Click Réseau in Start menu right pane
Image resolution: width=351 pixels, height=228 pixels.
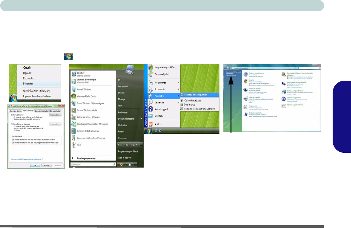tap(121, 132)
